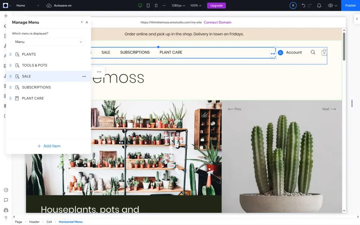The image size is (360, 225).
Task: Click the order online announcement banner text
Action: pos(184,34)
